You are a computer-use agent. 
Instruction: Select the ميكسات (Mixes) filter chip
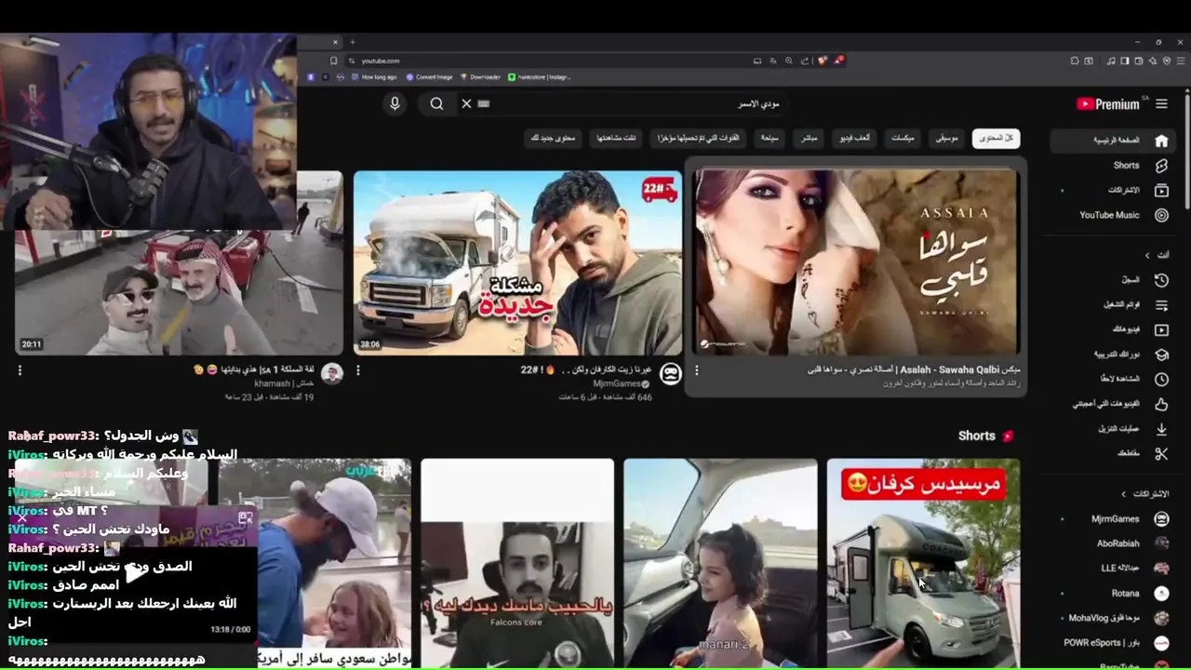pyautogui.click(x=903, y=138)
